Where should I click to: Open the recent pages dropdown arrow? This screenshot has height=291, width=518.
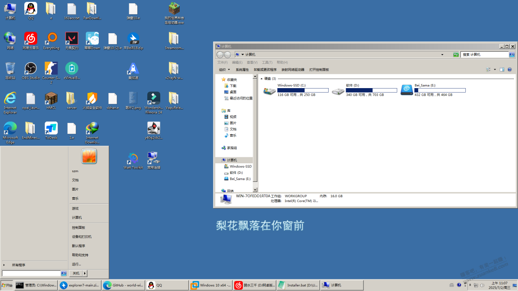coord(233,55)
